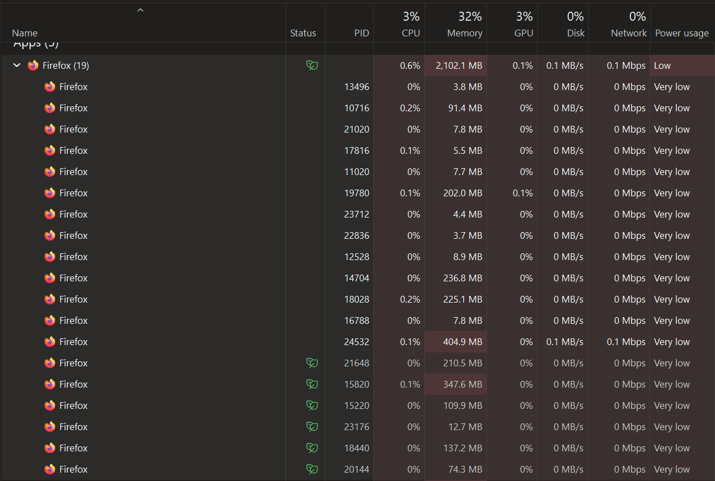Click the Firefox icon for PID 20144
The height and width of the screenshot is (481, 715).
(50, 469)
